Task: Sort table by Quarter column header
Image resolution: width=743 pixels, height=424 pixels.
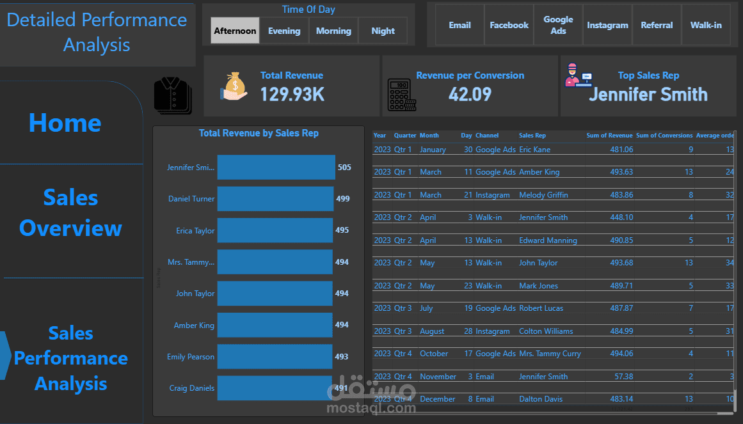Action: (x=405, y=136)
